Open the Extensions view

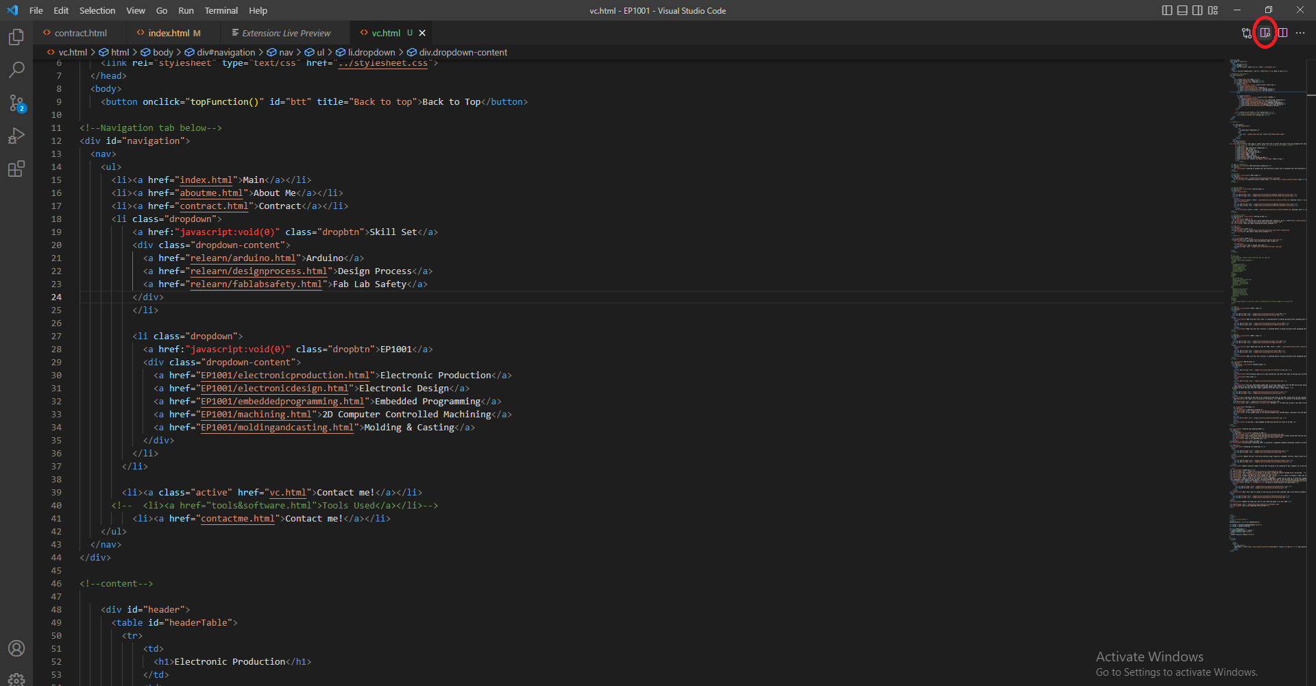pos(16,169)
